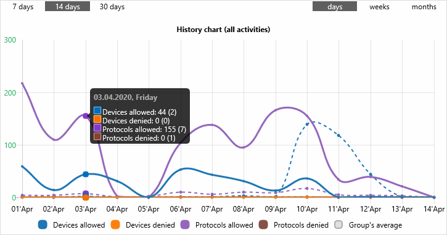Switch grouping to days
The height and width of the screenshot is (235, 447).
[x=335, y=7]
